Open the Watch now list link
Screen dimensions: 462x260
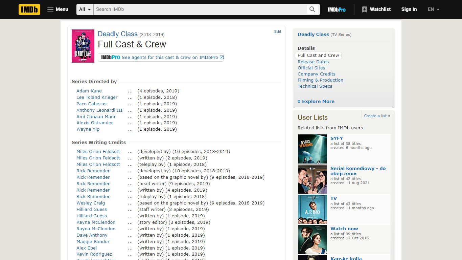click(344, 229)
